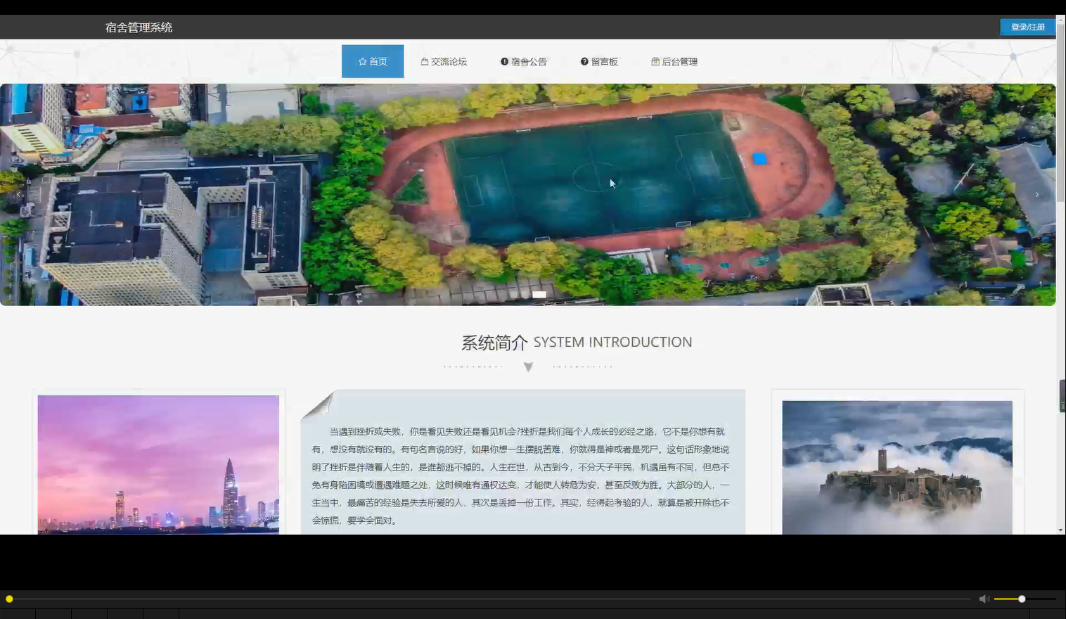Screen dimensions: 1066x619
Task: Select the briefcase icon beside 交流论坛
Action: click(x=424, y=61)
